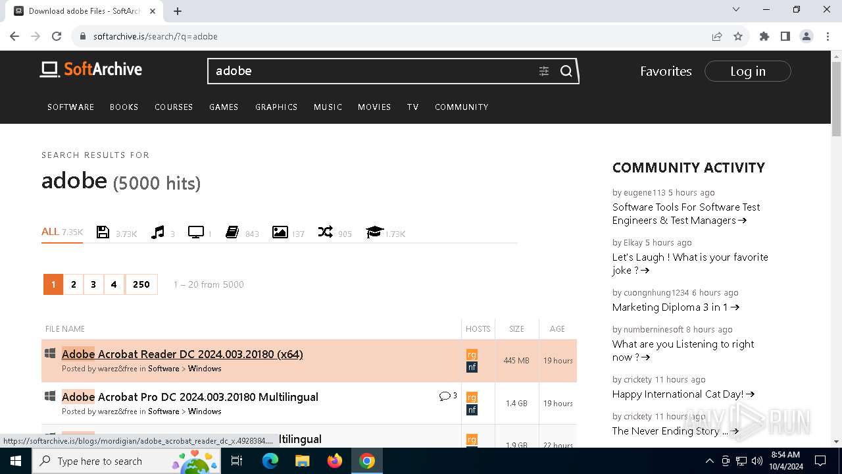The height and width of the screenshot is (474, 842).
Task: Open Chrome profile avatar
Action: pos(806,36)
